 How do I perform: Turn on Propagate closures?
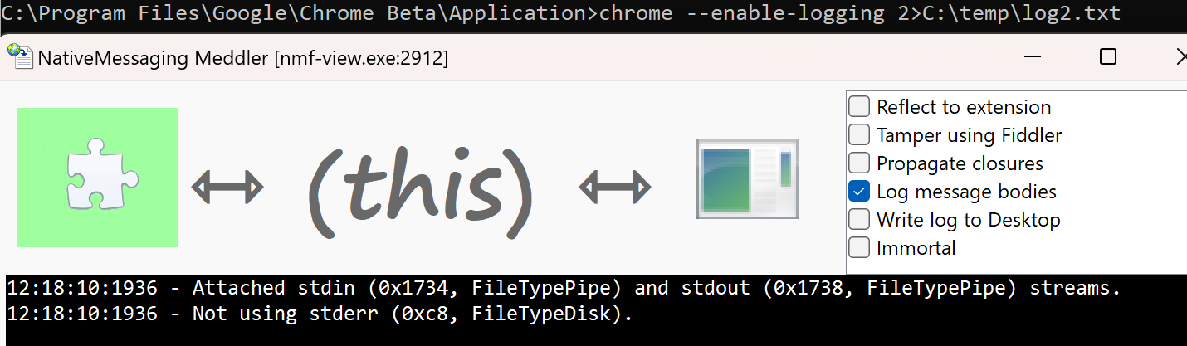(859, 163)
